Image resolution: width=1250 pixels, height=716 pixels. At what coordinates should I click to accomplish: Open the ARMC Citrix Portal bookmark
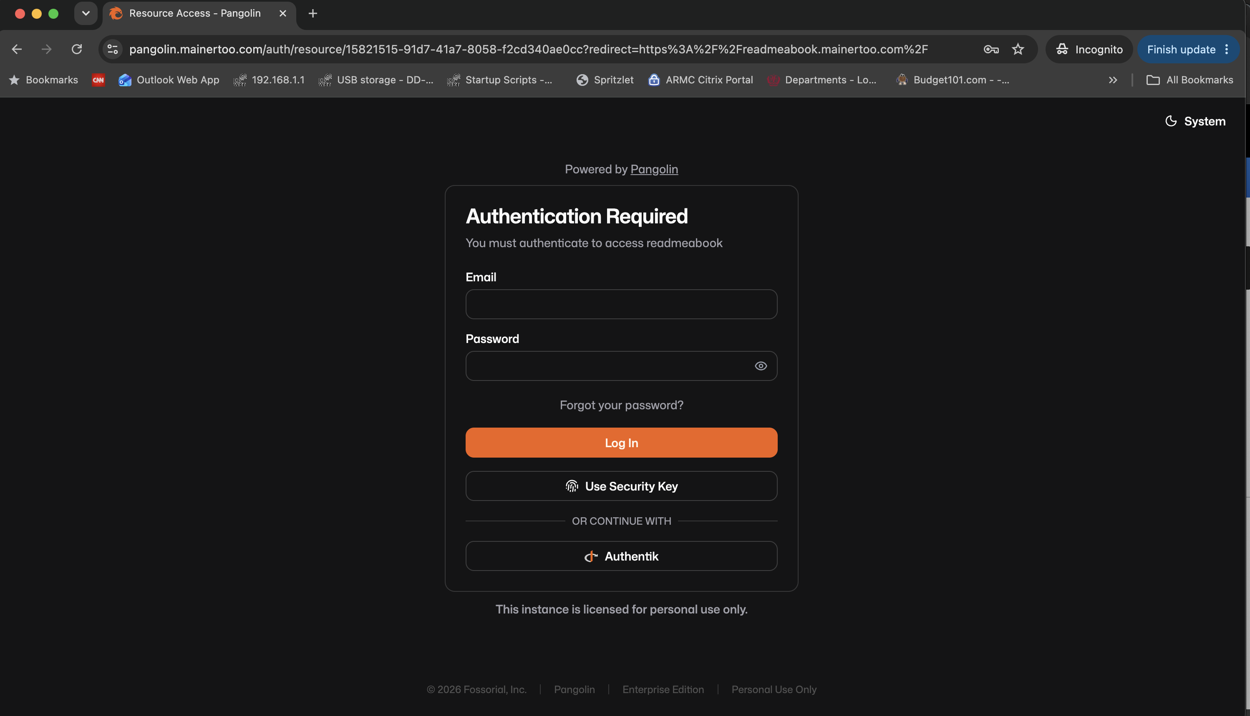pyautogui.click(x=701, y=80)
